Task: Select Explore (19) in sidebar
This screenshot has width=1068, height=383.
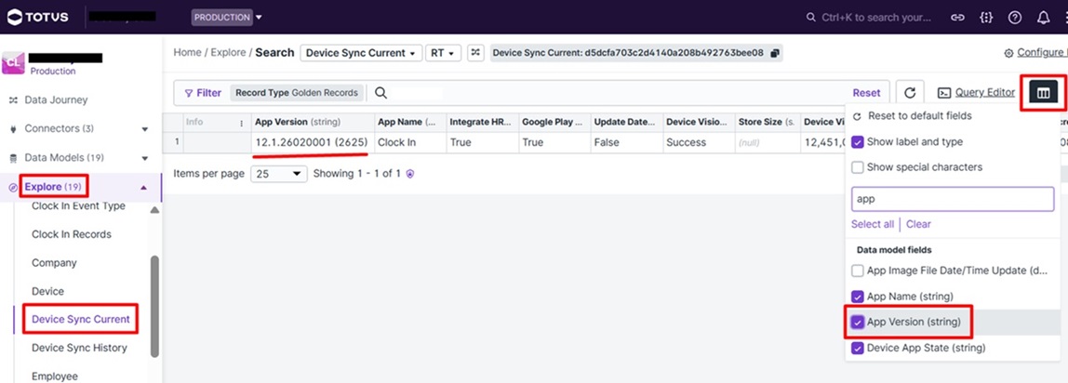Action: click(x=53, y=187)
